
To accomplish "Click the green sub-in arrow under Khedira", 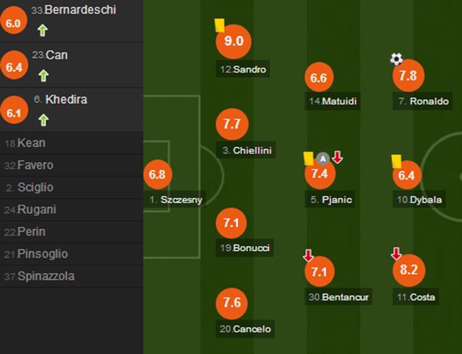I will coord(43,120).
